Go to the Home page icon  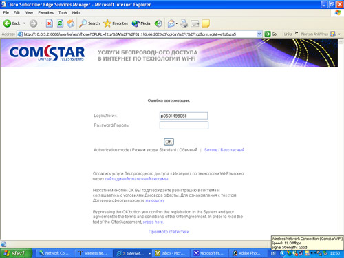pos(71,23)
